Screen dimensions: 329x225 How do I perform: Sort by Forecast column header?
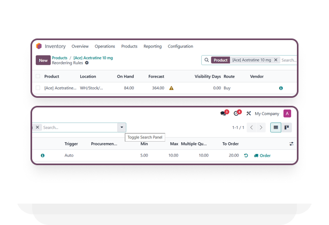(x=156, y=76)
